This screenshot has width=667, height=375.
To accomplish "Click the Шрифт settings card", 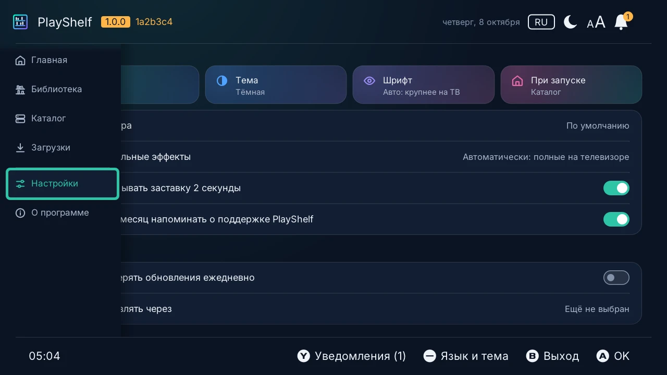I will 423,84.
